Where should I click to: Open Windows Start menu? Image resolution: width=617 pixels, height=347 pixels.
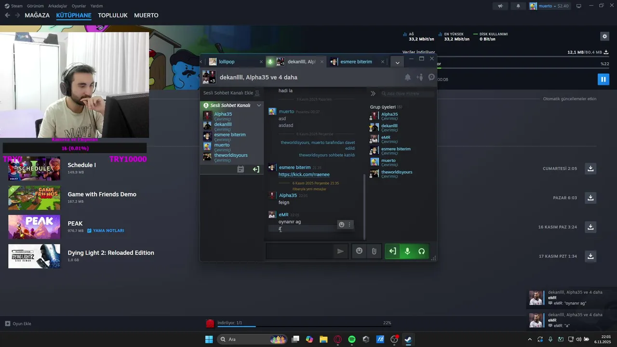(x=209, y=339)
